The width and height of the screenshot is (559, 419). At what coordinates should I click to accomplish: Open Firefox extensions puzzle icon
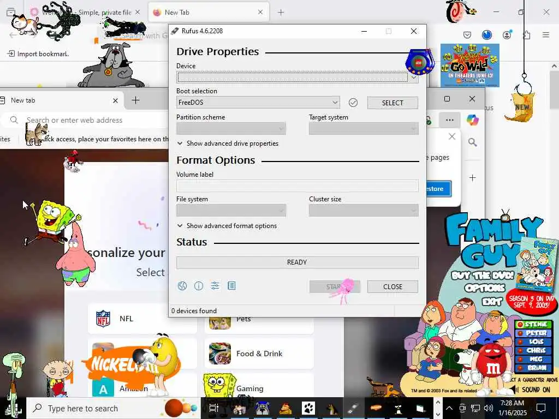click(526, 35)
